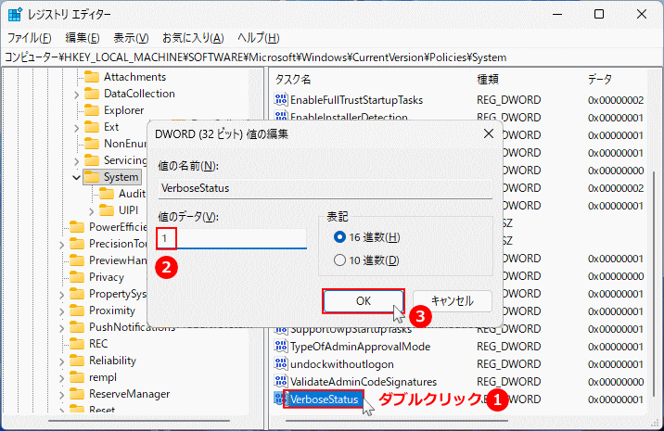Select the 10 進数 decimal radio button
Screen dimensions: 664x431
coord(339,260)
